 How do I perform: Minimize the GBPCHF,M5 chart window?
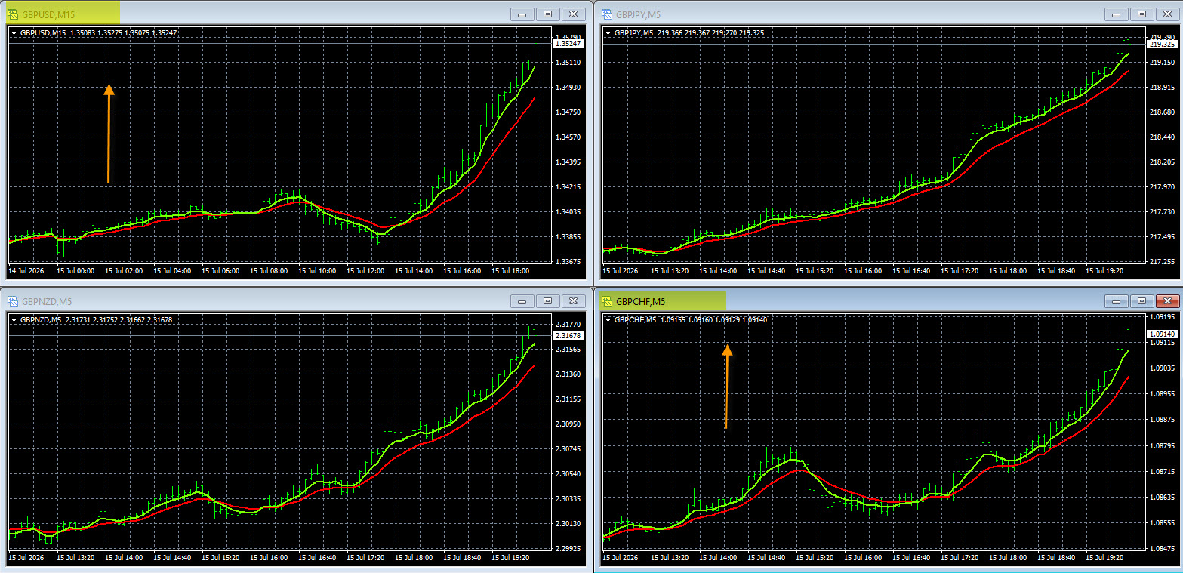[x=1116, y=300]
